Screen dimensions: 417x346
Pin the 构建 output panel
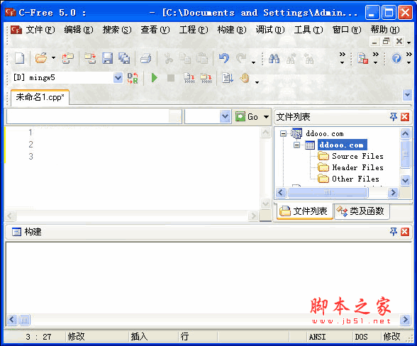click(394, 232)
